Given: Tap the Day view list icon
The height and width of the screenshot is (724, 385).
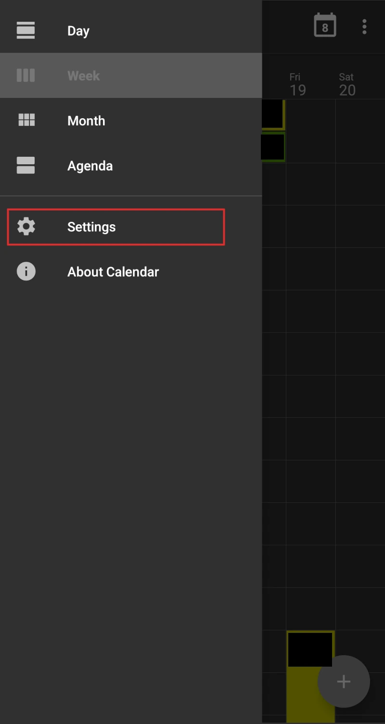Looking at the screenshot, I should [26, 30].
